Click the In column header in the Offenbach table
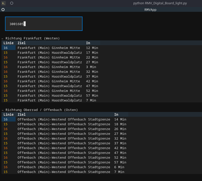The height and width of the screenshot is (181, 202). pos(116,114)
